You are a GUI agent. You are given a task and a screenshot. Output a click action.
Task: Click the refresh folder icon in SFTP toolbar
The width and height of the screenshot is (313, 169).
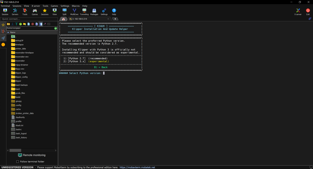pyautogui.click(x=20, y=24)
